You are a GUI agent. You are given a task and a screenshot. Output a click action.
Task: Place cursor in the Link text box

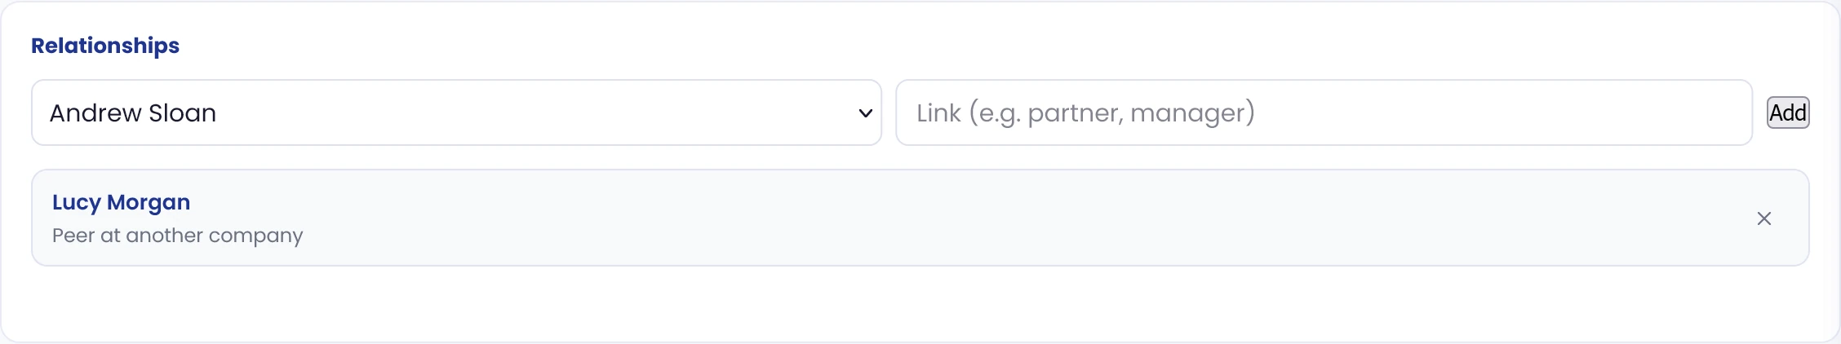pyautogui.click(x=1324, y=112)
